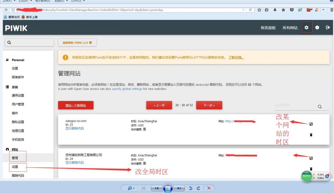Click the sign out icon in Piwik header

pyautogui.click(x=328, y=27)
